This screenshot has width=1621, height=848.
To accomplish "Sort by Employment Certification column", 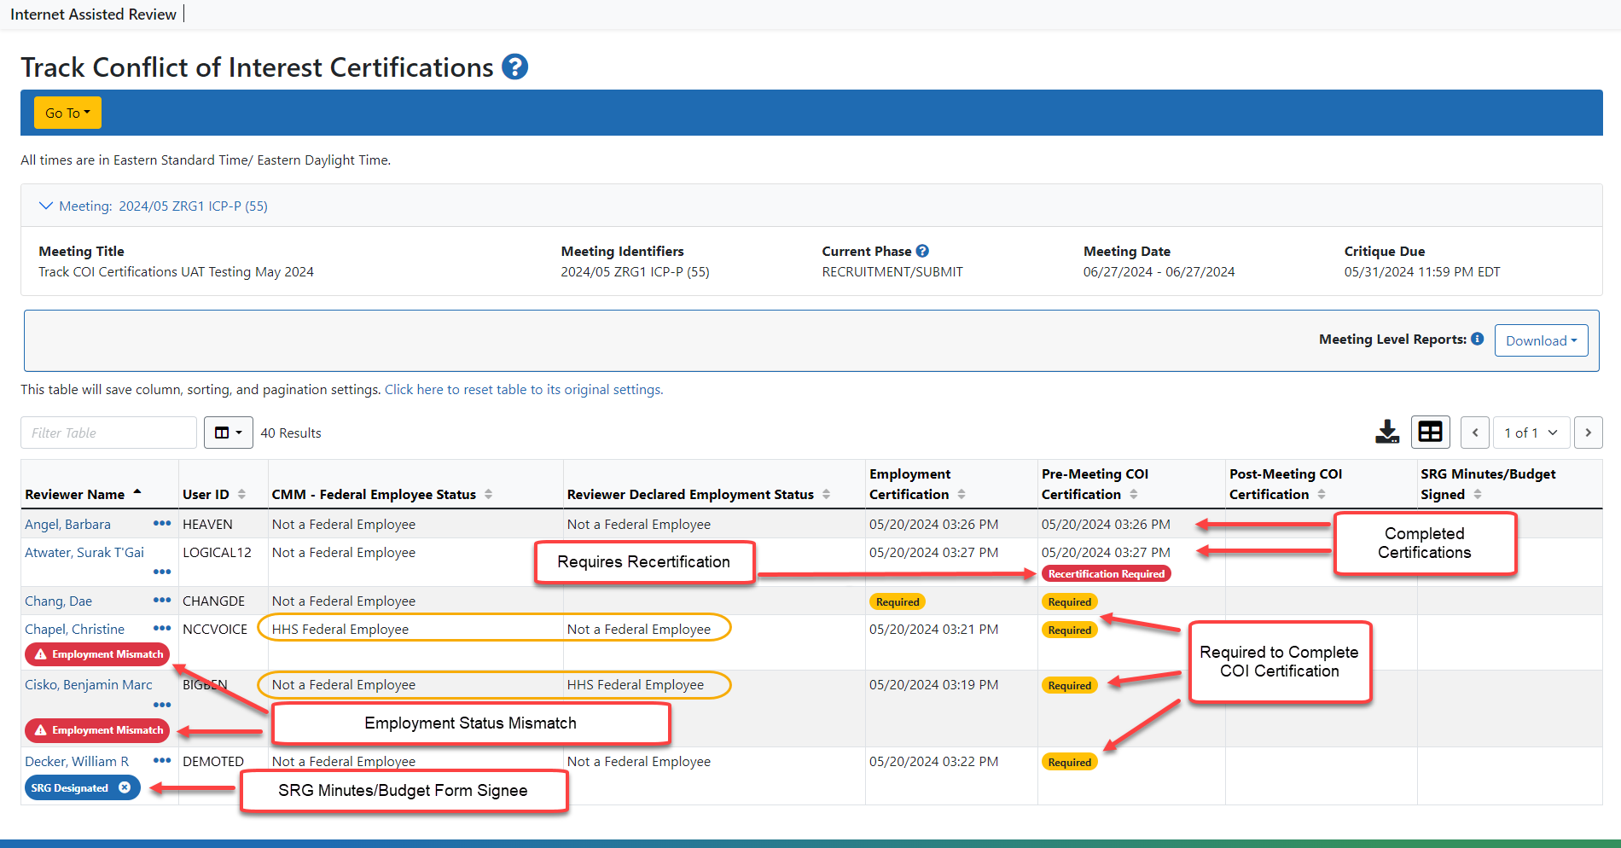I will point(917,484).
